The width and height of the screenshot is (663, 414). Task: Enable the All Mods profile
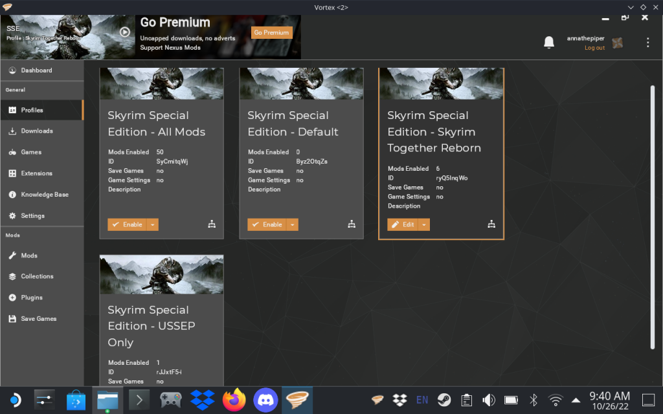pyautogui.click(x=127, y=224)
